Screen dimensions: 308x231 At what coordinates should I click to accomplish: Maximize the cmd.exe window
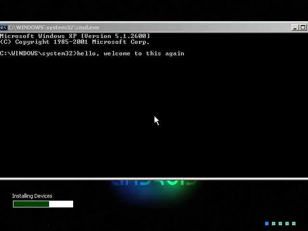coord(303,27)
